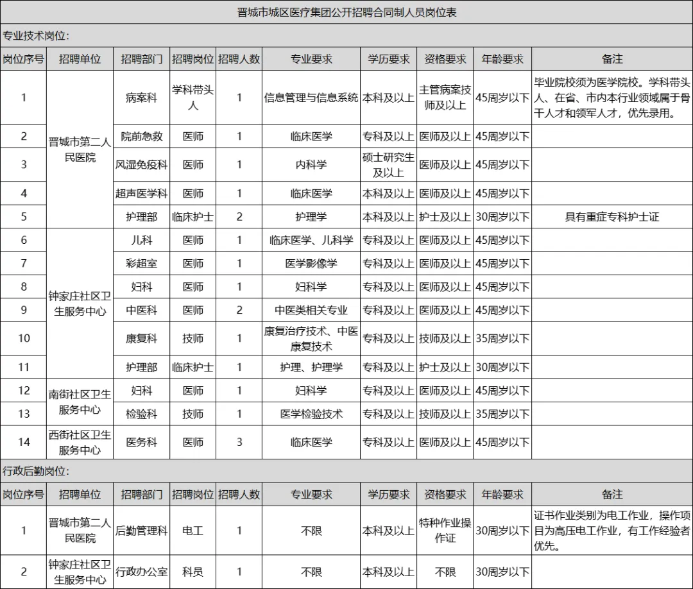693x589 pixels.
Task: Click the 医学影像学 major cell
Action: click(311, 263)
